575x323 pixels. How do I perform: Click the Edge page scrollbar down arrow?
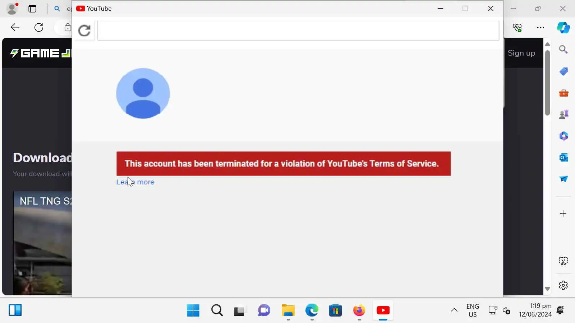click(547, 289)
